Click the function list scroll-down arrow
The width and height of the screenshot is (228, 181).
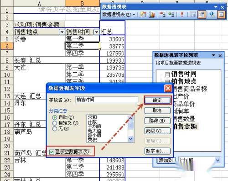(x=130, y=139)
